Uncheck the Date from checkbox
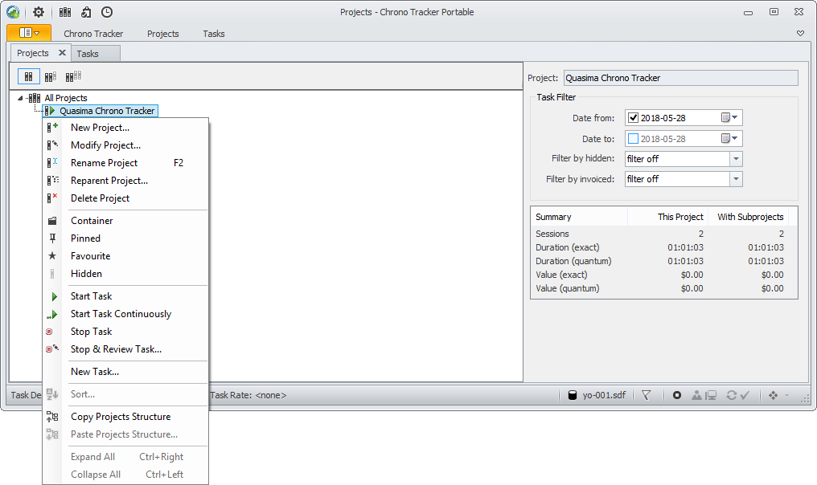 click(x=633, y=117)
